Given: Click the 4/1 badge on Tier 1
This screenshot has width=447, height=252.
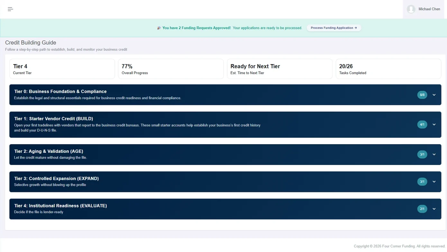Looking at the screenshot, I should [x=422, y=125].
